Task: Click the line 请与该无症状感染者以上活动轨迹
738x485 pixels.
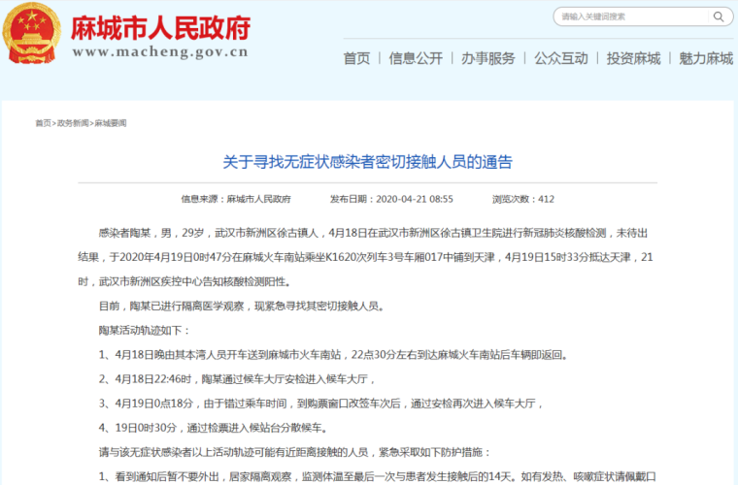Action: tap(295, 453)
